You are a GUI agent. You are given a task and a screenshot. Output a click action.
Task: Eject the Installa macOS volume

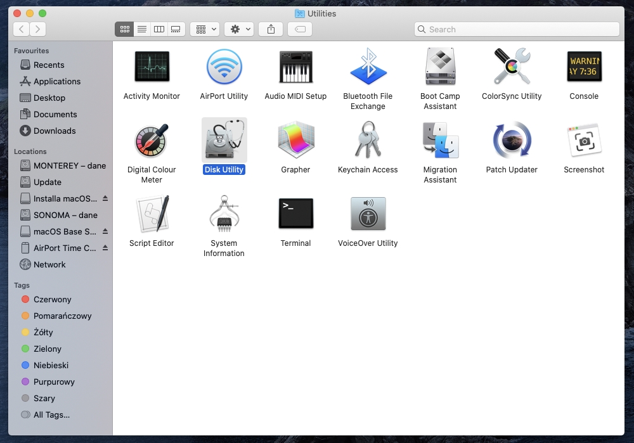pos(105,198)
